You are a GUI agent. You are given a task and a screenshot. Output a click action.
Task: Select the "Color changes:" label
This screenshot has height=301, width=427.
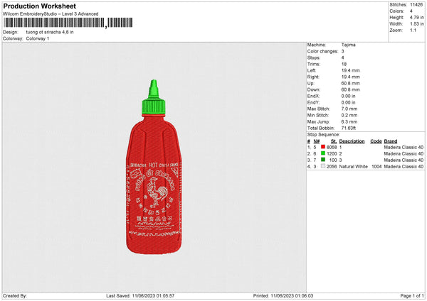(322, 51)
